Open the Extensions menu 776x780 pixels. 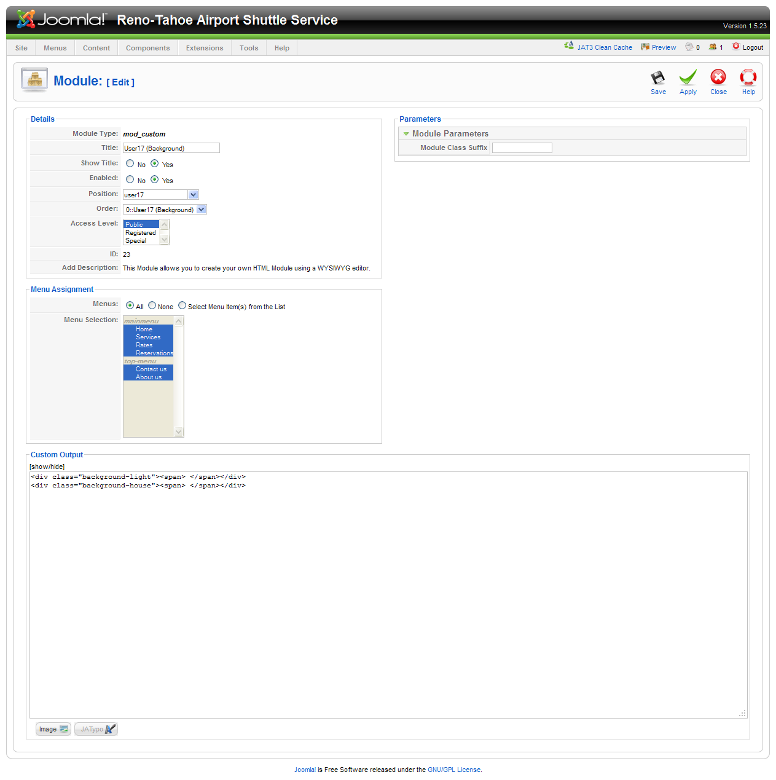pos(204,47)
